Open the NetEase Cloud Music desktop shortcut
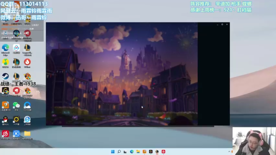 click(x=6, y=134)
